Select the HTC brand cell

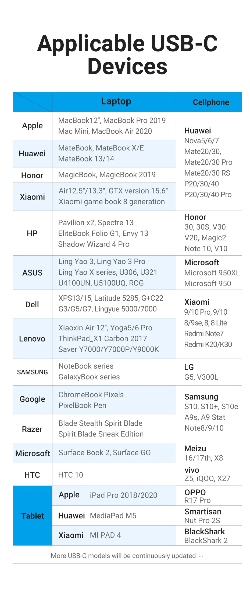(x=32, y=475)
